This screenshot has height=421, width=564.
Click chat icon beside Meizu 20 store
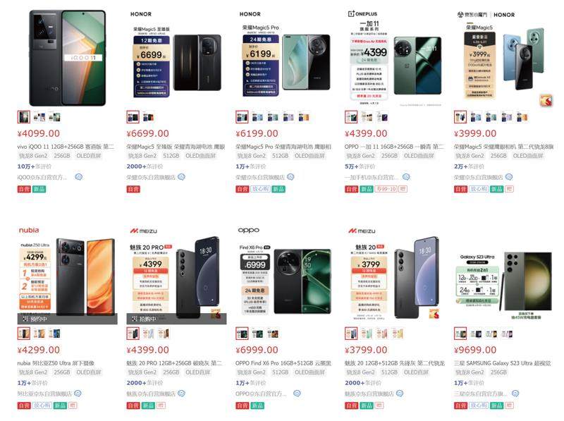point(400,393)
